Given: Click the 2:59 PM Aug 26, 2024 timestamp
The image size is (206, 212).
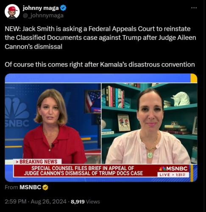Looking at the screenshot, I should (36, 201).
